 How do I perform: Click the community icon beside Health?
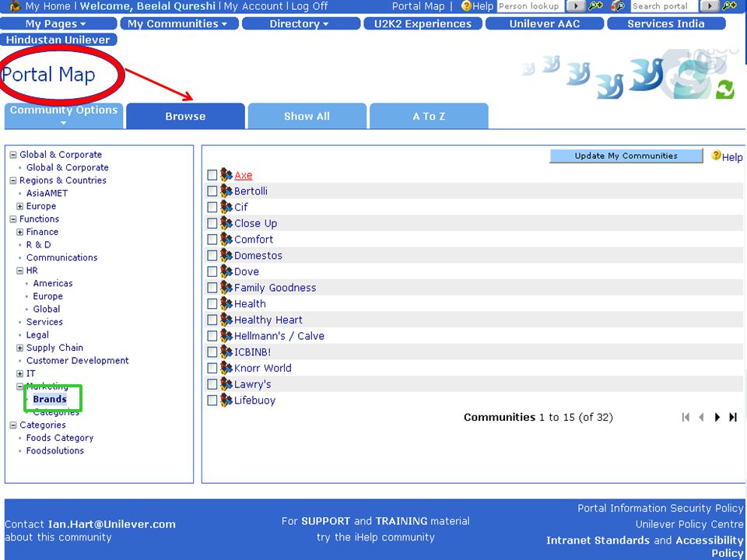(x=226, y=304)
